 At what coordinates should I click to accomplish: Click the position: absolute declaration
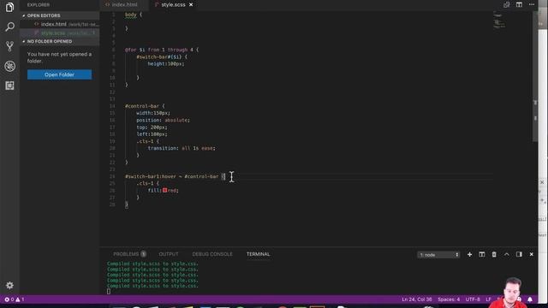(x=163, y=120)
